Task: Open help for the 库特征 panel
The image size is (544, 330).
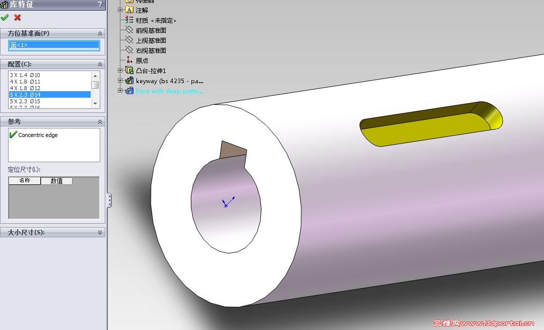Action: tap(100, 5)
